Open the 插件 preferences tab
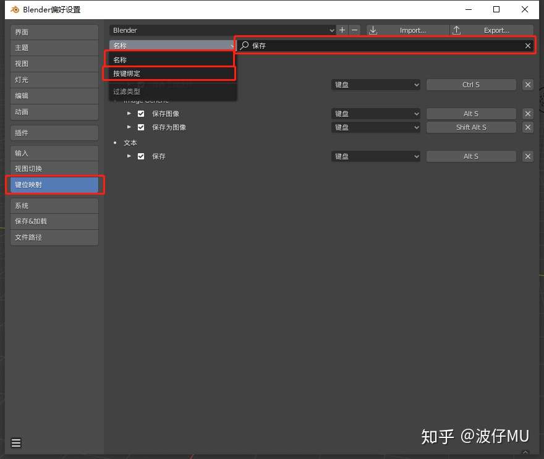544x459 pixels. tap(54, 133)
